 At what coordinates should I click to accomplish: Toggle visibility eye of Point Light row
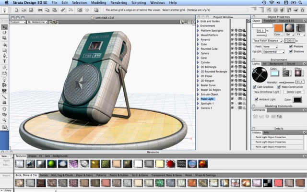(232, 99)
